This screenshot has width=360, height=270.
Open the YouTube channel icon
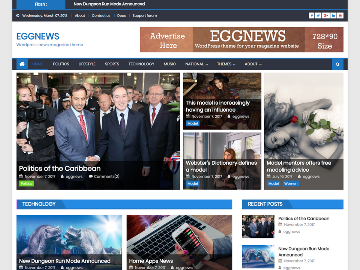(340, 15)
